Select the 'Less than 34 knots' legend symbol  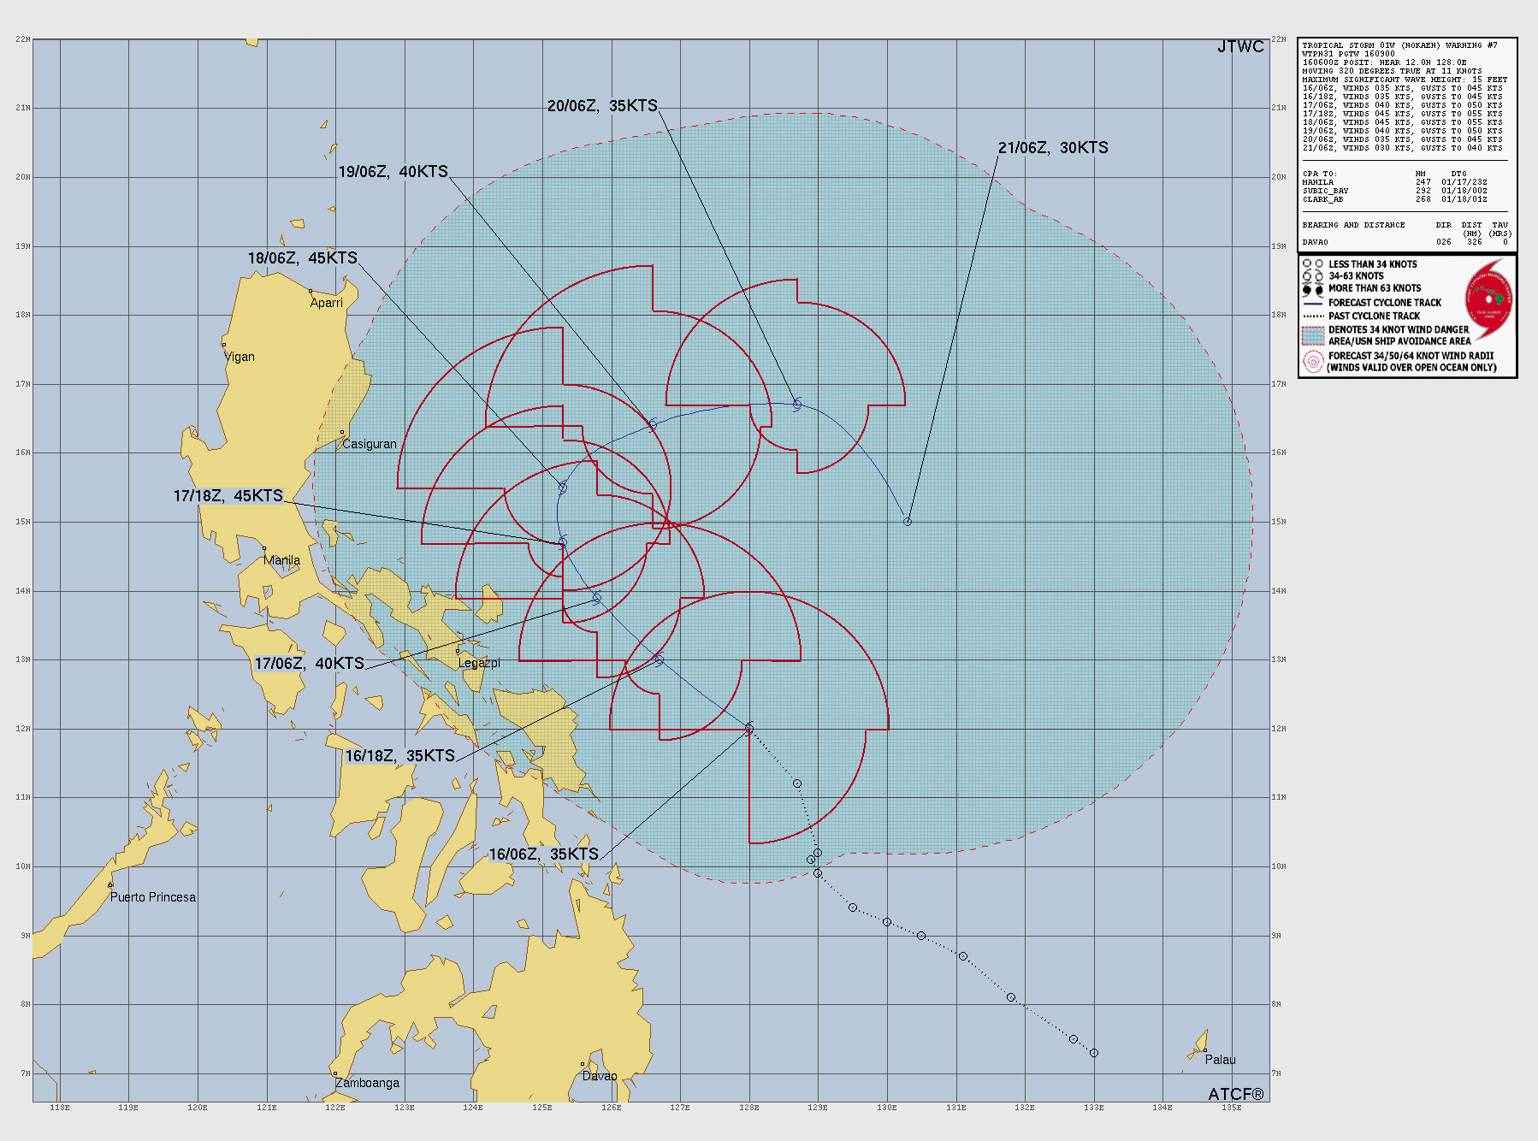(1312, 264)
